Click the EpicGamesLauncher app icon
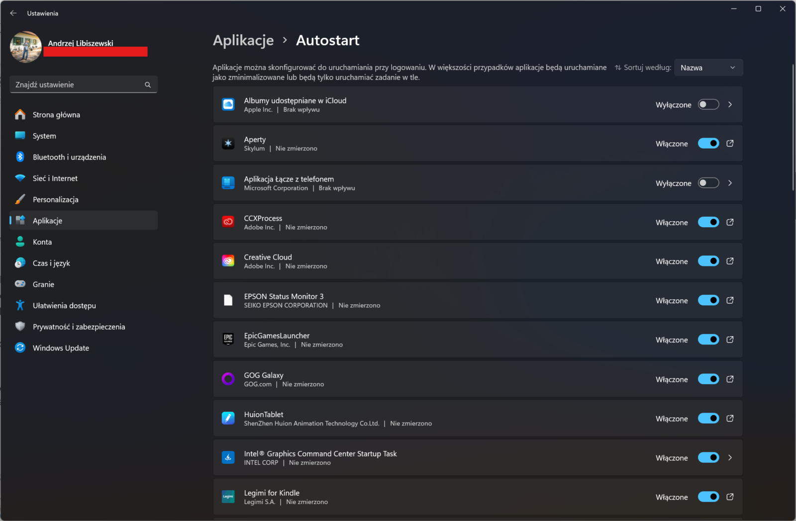Image resolution: width=796 pixels, height=521 pixels. [x=228, y=340]
